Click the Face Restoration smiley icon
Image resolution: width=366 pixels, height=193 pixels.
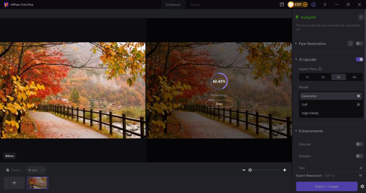[350, 43]
